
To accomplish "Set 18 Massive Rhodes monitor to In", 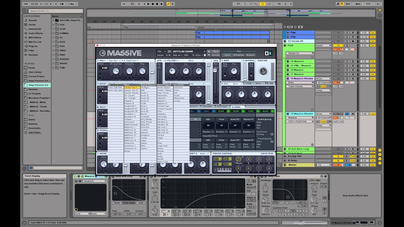I will click(318, 86).
